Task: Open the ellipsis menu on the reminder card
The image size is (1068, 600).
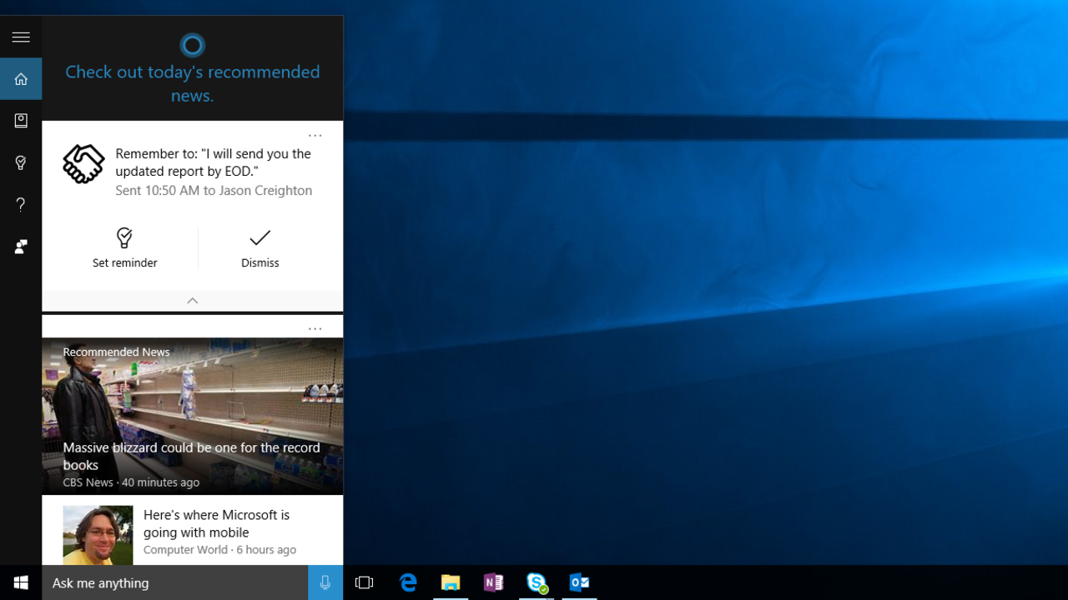Action: point(315,134)
